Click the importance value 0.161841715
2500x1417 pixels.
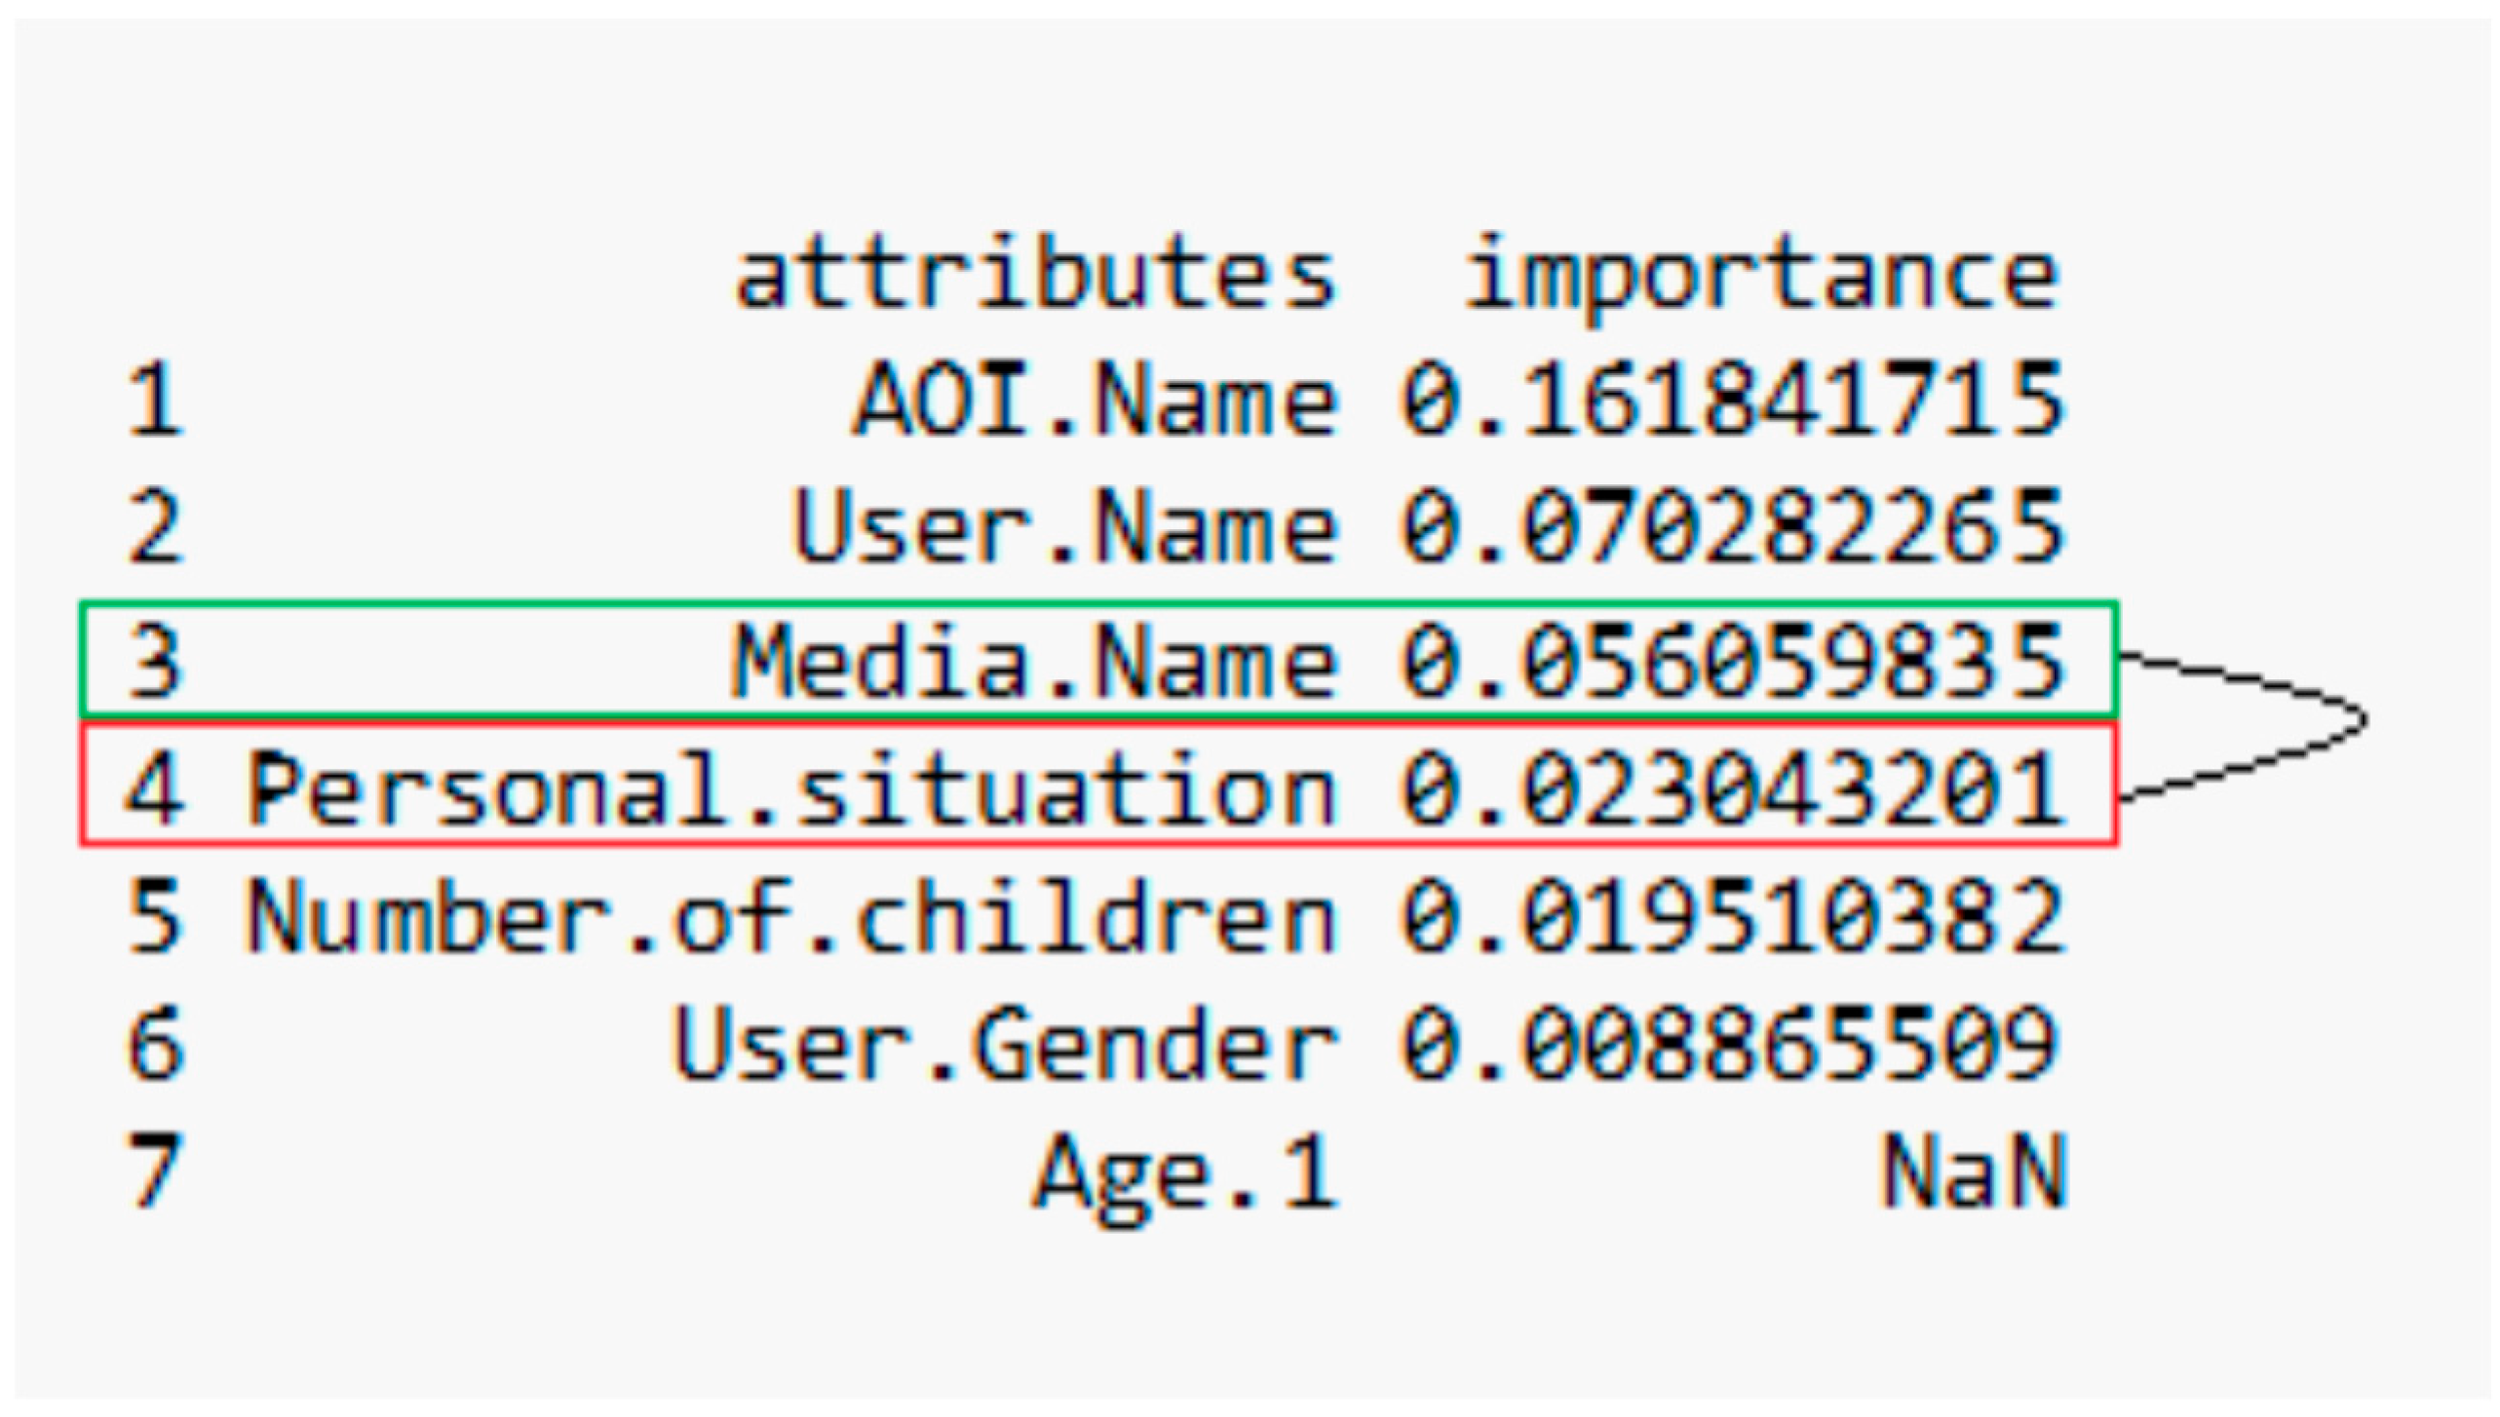point(1732,402)
